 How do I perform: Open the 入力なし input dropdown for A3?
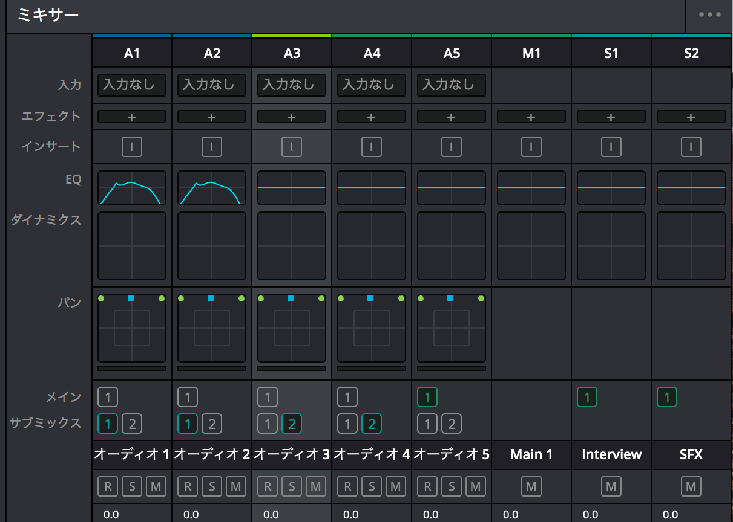coord(291,85)
